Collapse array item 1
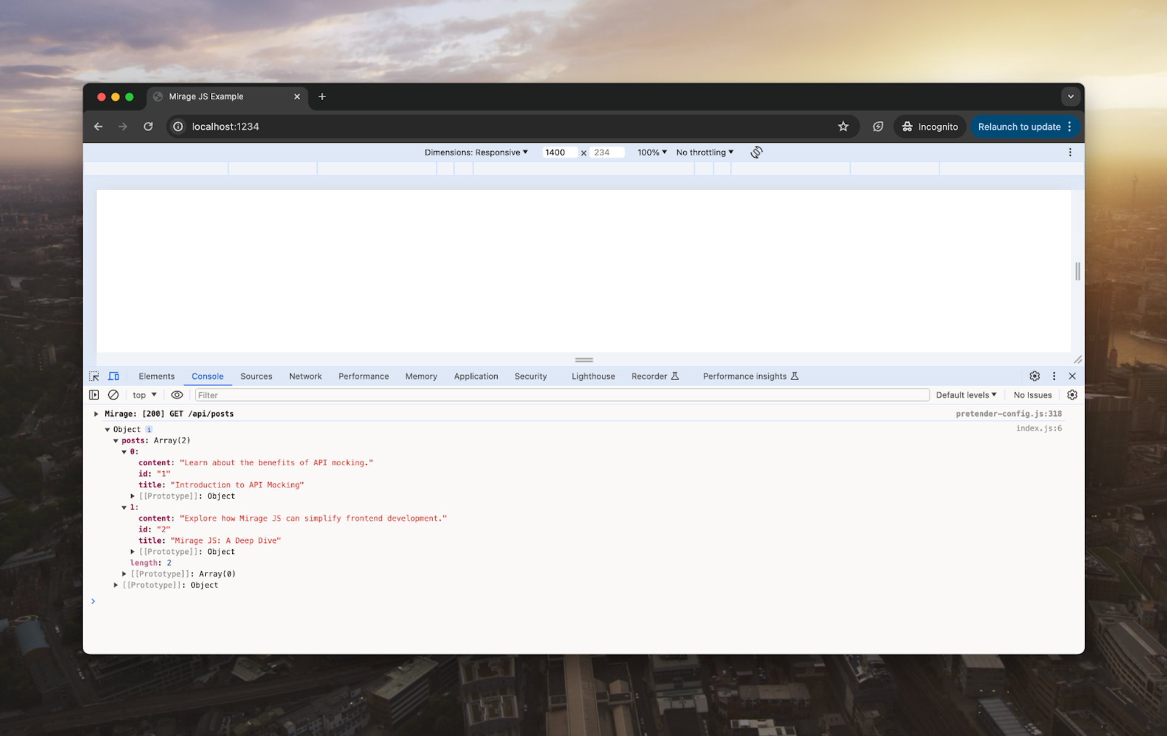The height and width of the screenshot is (736, 1167). pyautogui.click(x=124, y=507)
